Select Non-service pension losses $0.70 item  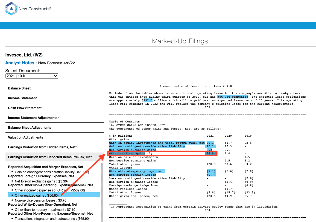[x=40, y=200]
